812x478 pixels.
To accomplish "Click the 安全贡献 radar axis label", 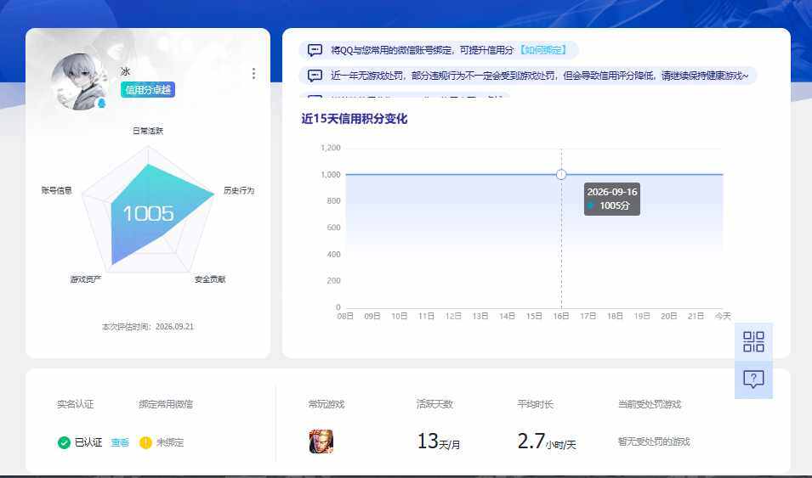I will point(210,279).
